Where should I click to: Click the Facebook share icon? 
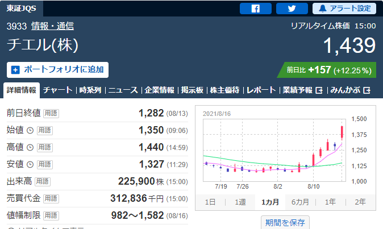point(255,9)
